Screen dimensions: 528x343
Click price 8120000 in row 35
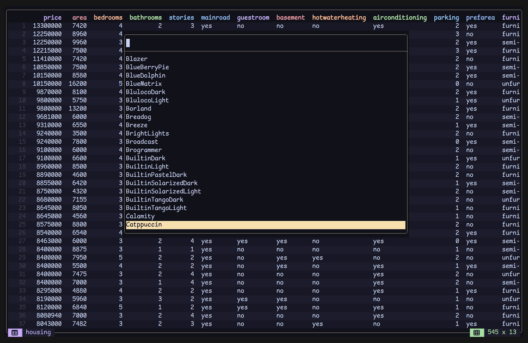(x=49, y=307)
